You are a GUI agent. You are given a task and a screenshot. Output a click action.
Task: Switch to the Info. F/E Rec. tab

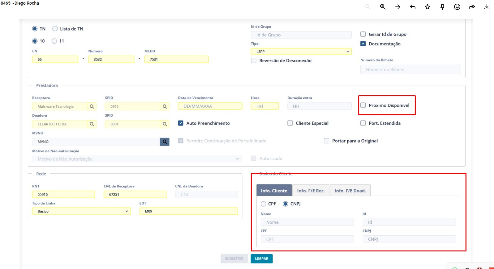pos(311,191)
